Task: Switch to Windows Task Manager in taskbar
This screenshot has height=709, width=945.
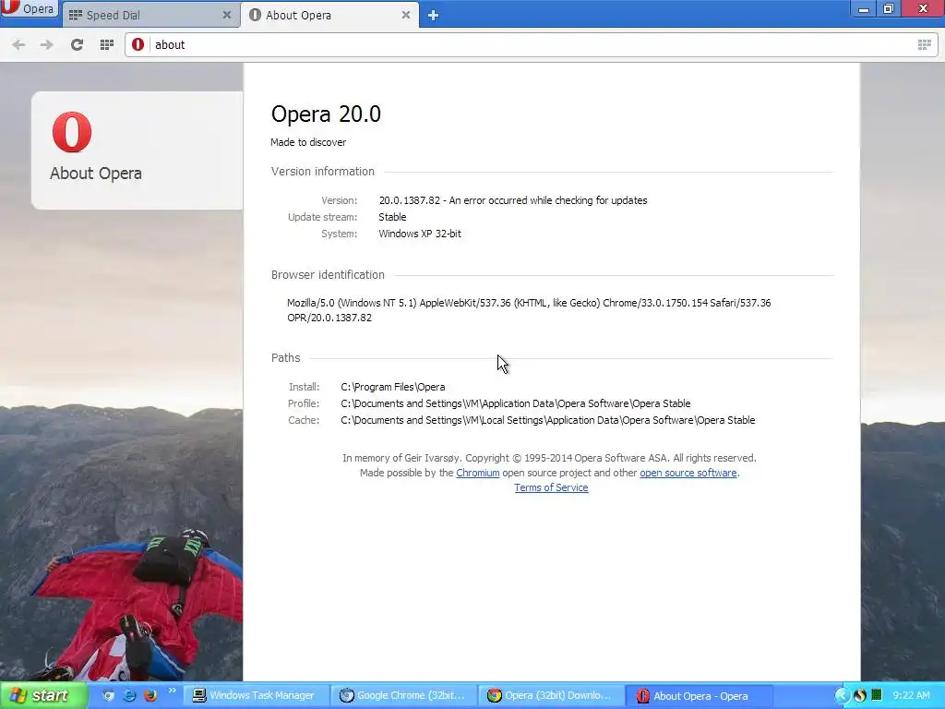Action: pyautogui.click(x=255, y=695)
